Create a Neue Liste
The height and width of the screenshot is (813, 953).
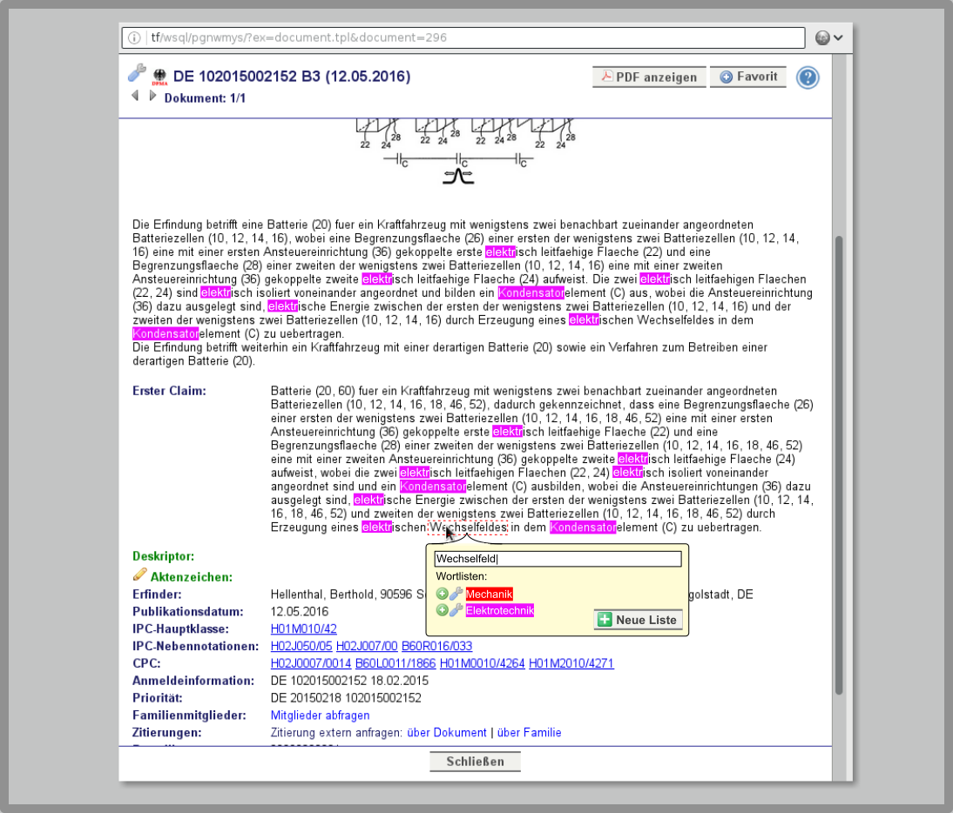[639, 620]
